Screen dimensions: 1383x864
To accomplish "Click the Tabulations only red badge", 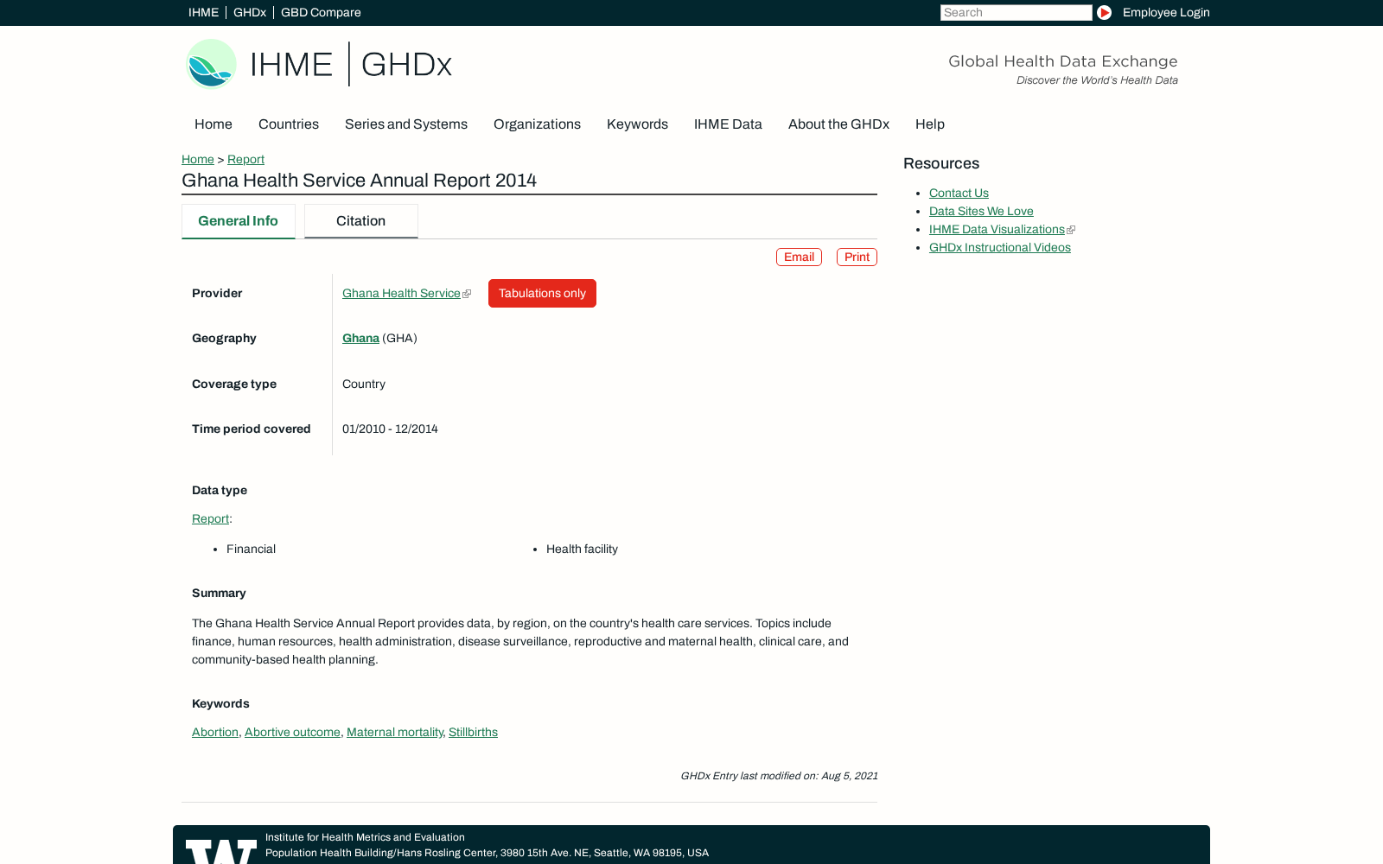I will (542, 293).
